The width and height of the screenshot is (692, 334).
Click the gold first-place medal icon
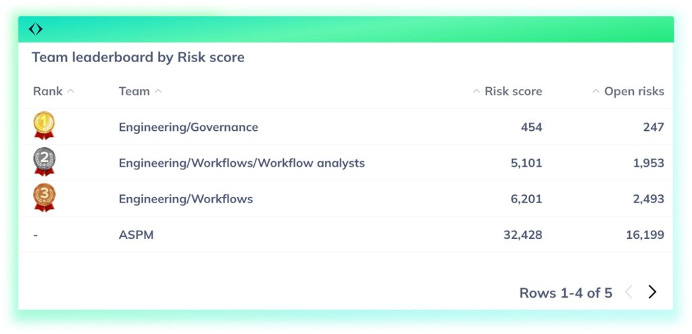pos(45,126)
